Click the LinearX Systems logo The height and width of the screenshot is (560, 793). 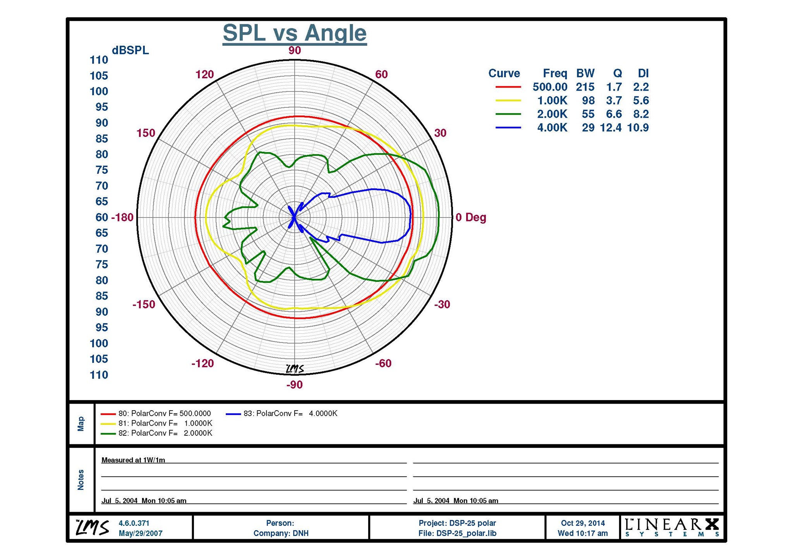[x=672, y=527]
